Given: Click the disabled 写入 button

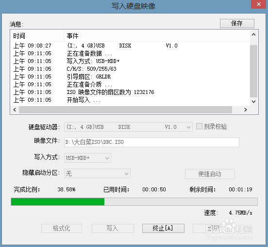Looking at the screenshot, I should click(x=113, y=228).
